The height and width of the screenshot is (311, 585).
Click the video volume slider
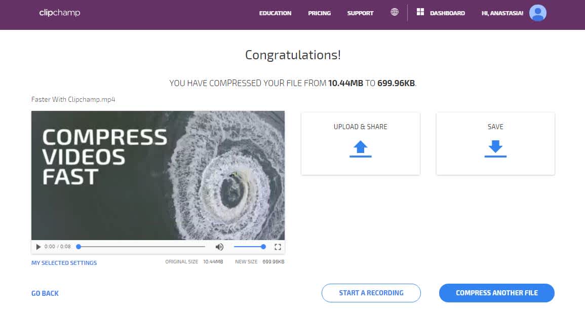249,247
